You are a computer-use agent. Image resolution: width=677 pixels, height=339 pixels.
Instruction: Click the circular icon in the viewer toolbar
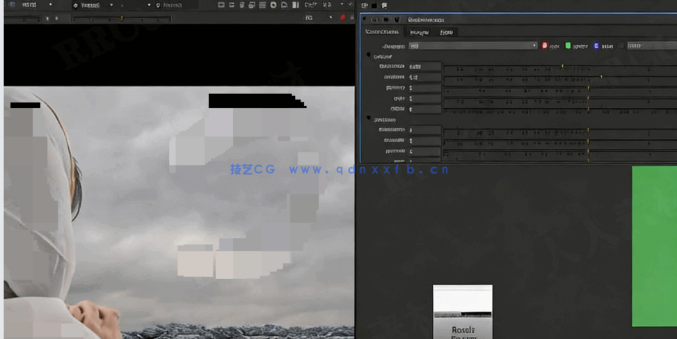(x=273, y=5)
